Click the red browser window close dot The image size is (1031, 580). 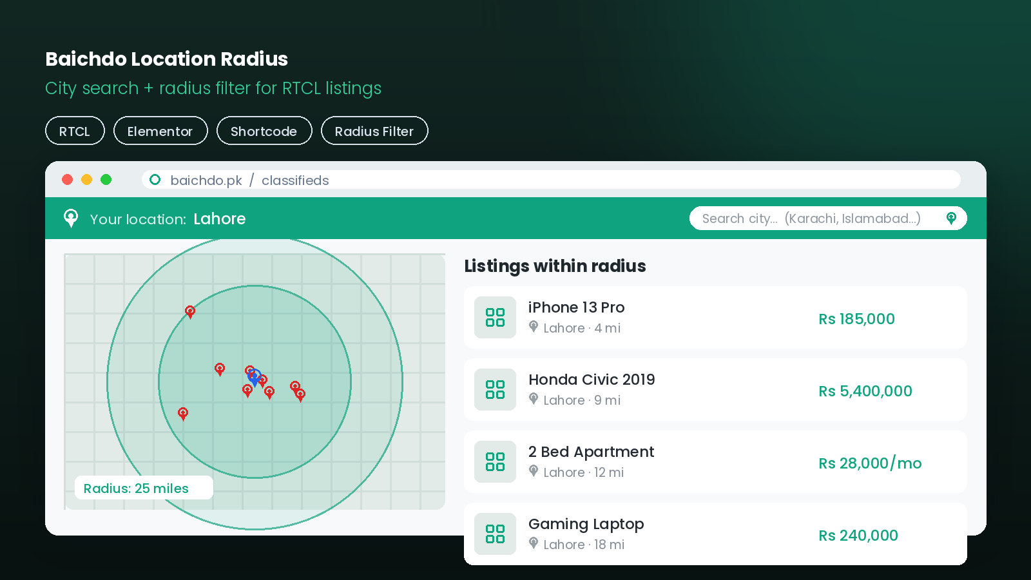click(67, 180)
